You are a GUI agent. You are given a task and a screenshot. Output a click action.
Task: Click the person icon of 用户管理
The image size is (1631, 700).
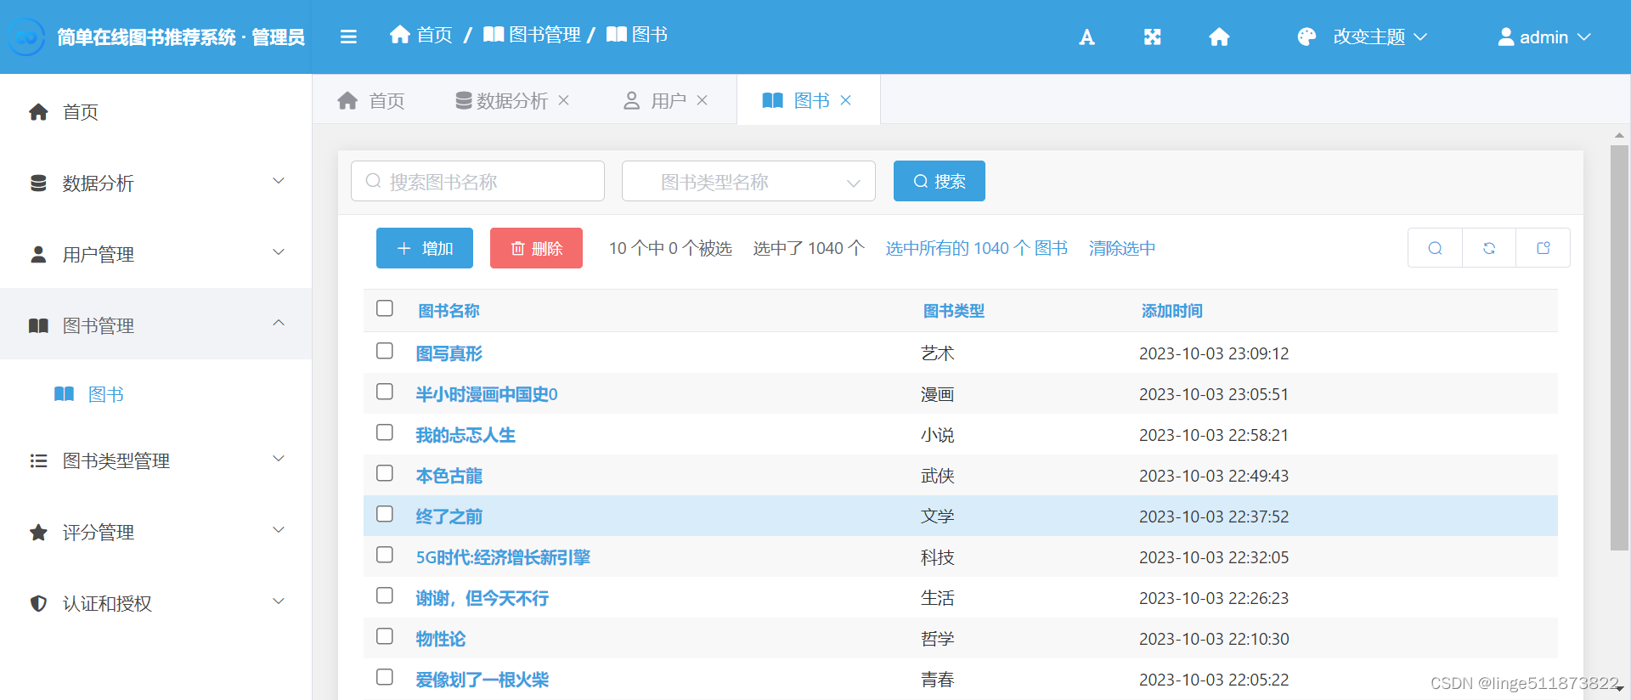click(38, 254)
